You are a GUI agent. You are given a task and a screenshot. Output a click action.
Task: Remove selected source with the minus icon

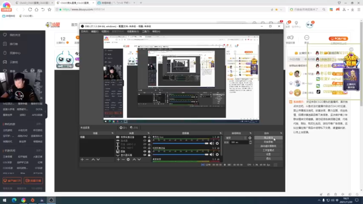tap(123, 160)
